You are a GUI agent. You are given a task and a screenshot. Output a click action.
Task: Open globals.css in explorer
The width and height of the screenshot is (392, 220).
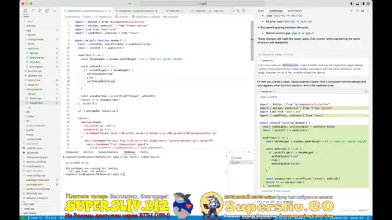point(35,76)
